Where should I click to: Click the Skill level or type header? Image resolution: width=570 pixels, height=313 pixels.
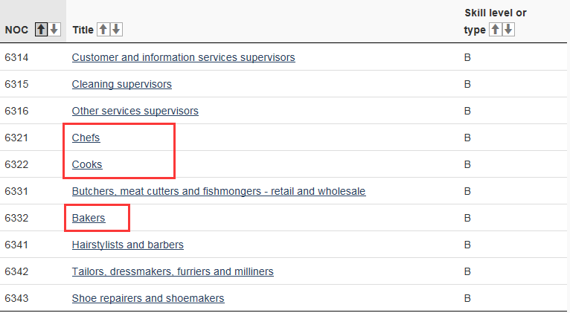pos(495,21)
